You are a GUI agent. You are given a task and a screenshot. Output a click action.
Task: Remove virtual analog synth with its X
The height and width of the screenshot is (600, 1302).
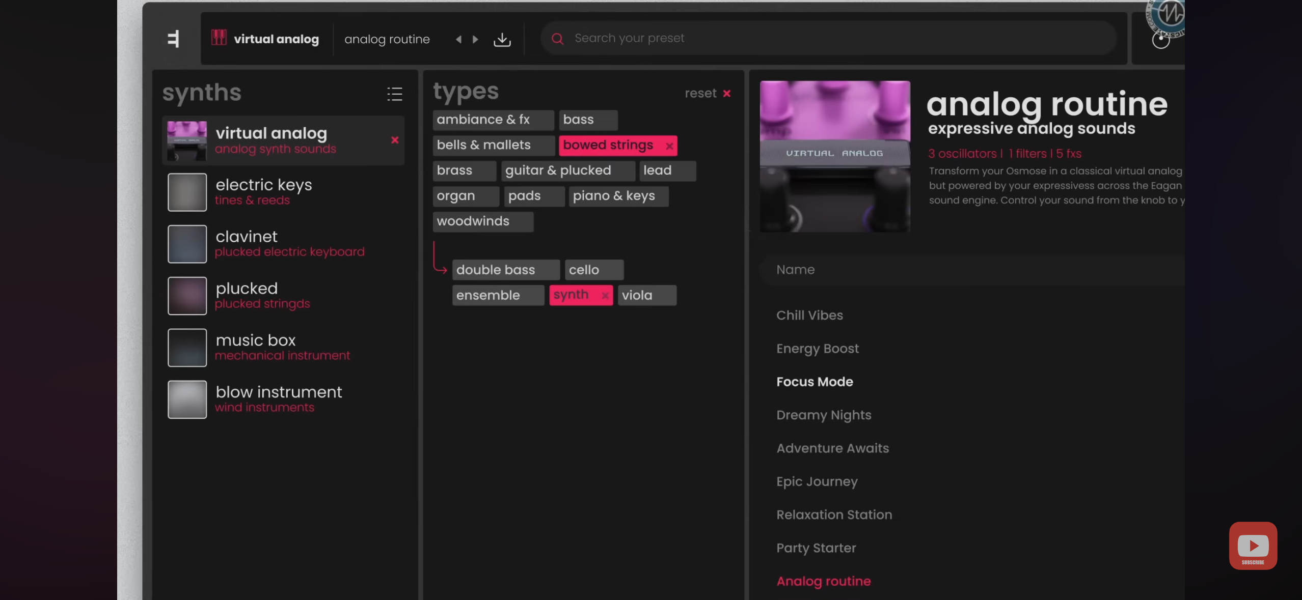pyautogui.click(x=395, y=140)
